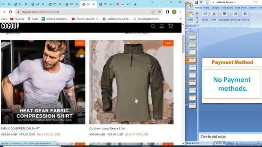Click the Redo icon in PowerPoint
Viewport: 262px width, 147px height.
[x=207, y=2]
